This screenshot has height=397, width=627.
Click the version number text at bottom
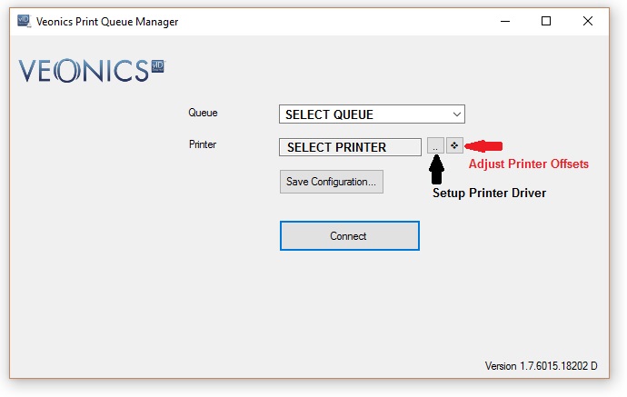(541, 366)
